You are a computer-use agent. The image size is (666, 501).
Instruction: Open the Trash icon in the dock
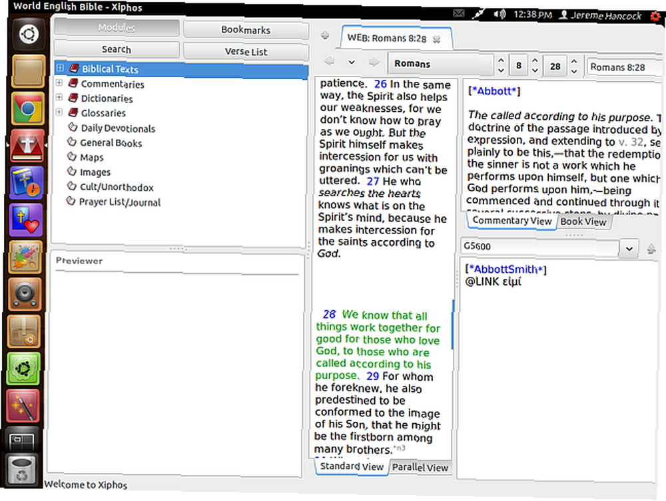click(x=22, y=470)
